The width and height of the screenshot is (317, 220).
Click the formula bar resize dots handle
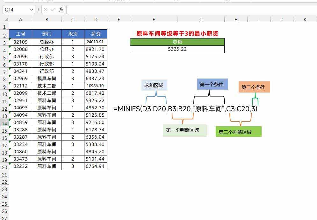click(38, 10)
